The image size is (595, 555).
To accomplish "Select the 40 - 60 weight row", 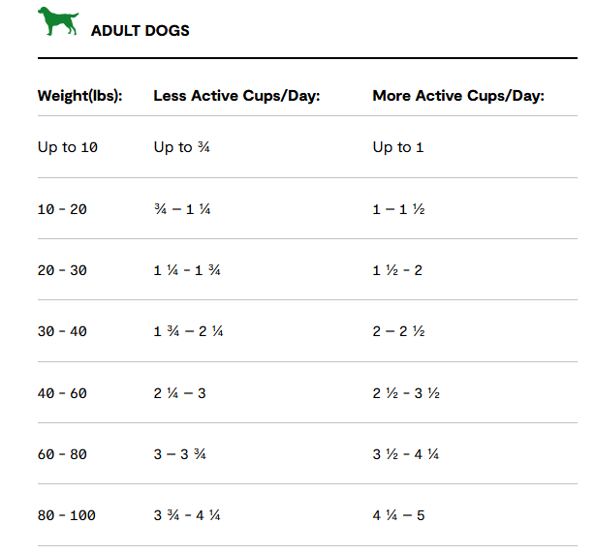I will click(307, 392).
